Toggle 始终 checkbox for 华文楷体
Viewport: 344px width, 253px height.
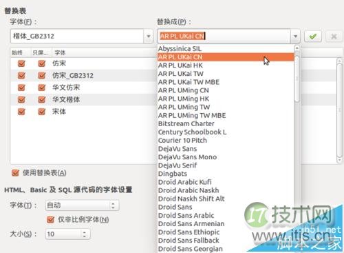point(21,99)
